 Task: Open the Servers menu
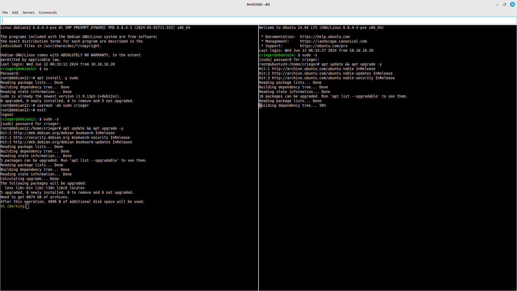pos(28,12)
